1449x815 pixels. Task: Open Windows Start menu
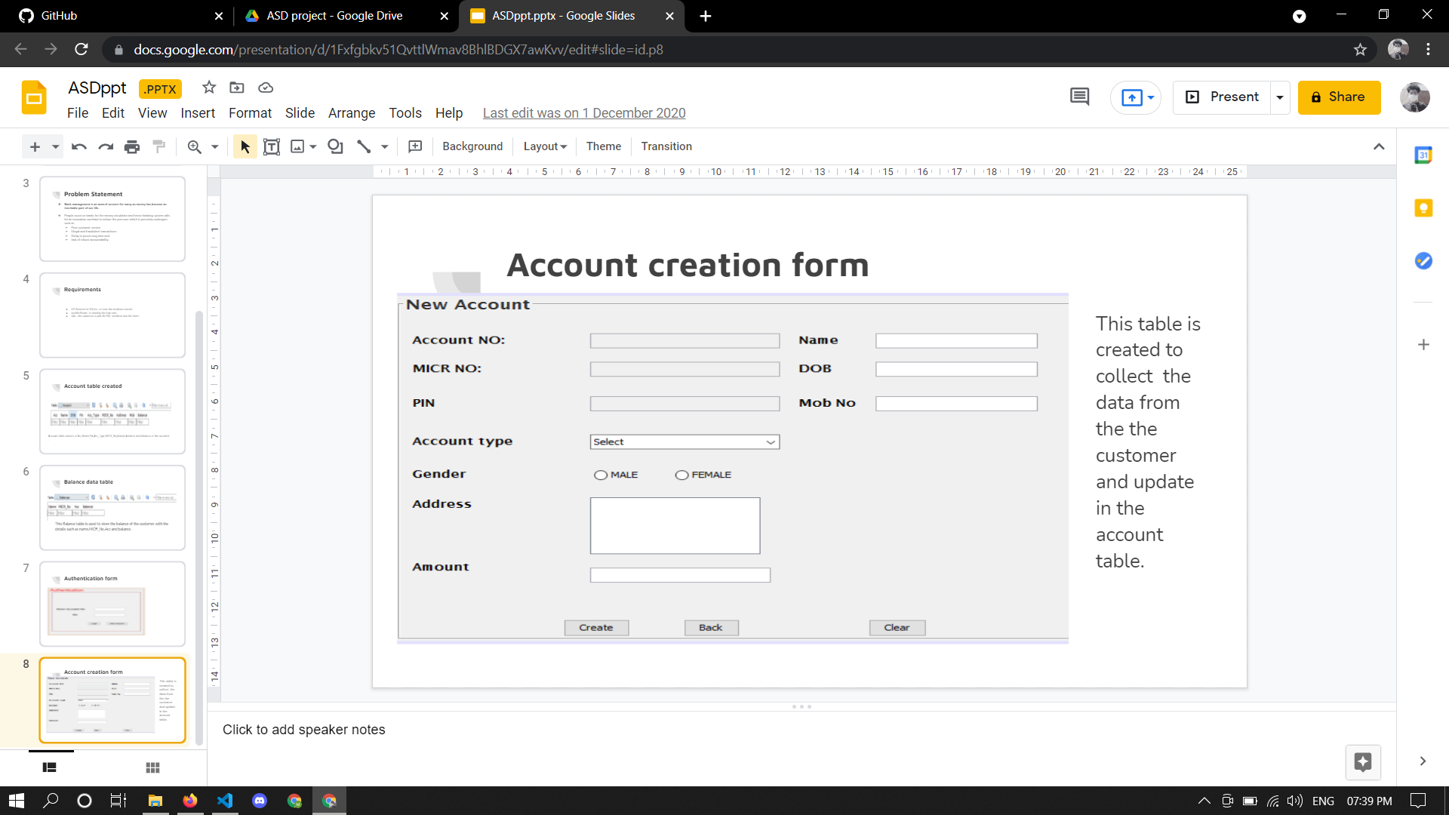[x=17, y=801]
